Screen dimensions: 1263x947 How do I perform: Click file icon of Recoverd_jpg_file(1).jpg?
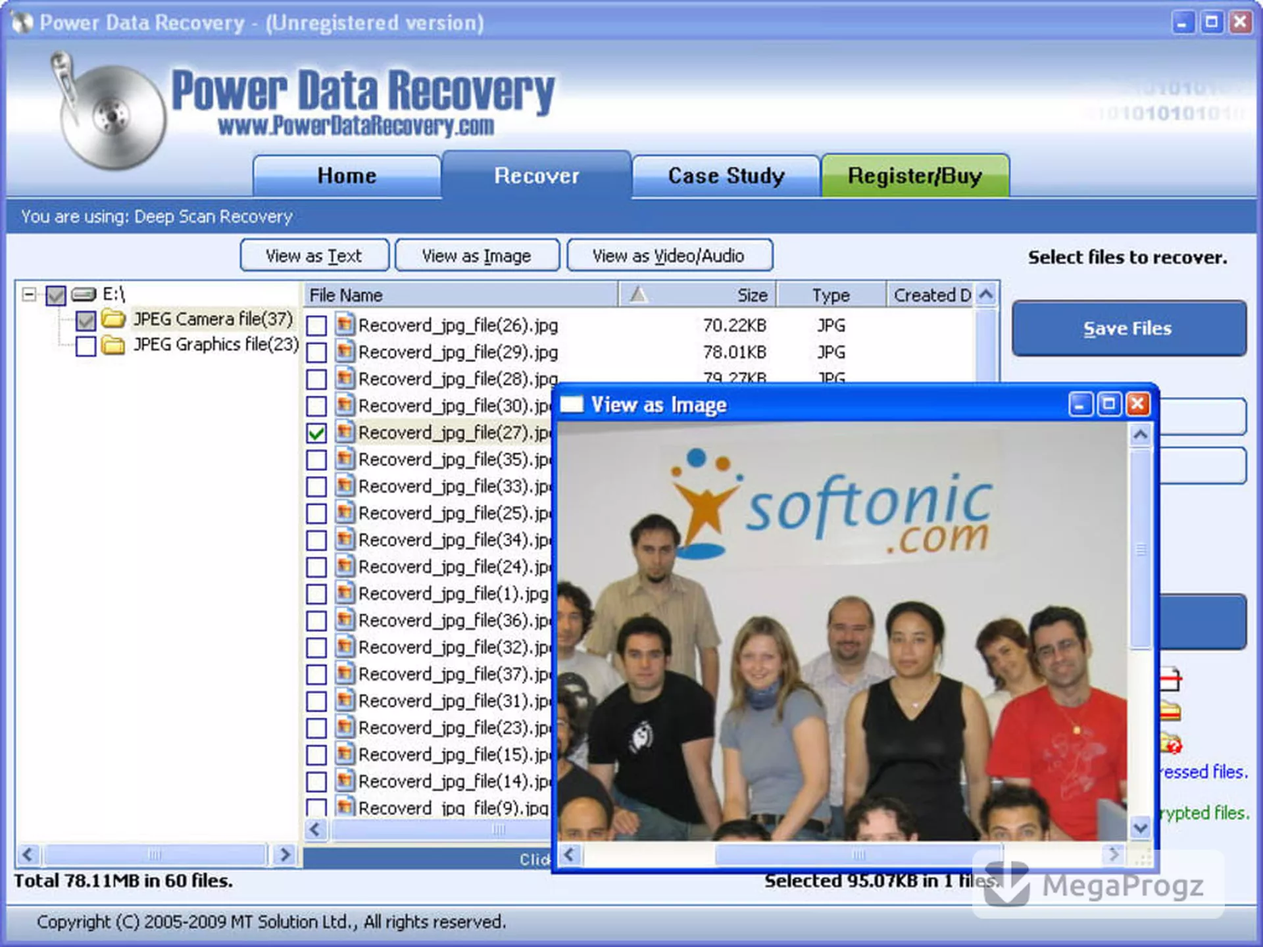pyautogui.click(x=345, y=593)
